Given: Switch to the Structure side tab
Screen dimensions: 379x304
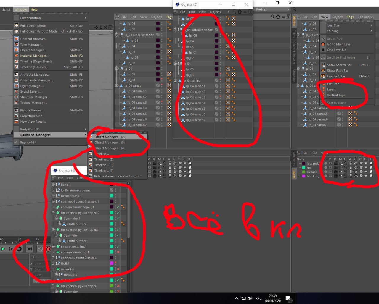Looking at the screenshot, I should [x=294, y=75].
